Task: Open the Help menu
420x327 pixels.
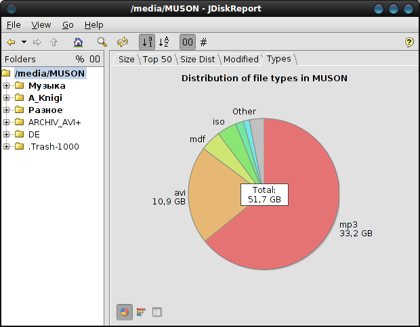Action: (x=93, y=25)
